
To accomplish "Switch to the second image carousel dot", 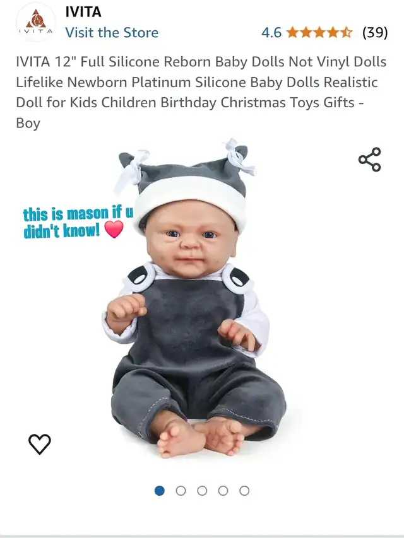I will pos(181,491).
